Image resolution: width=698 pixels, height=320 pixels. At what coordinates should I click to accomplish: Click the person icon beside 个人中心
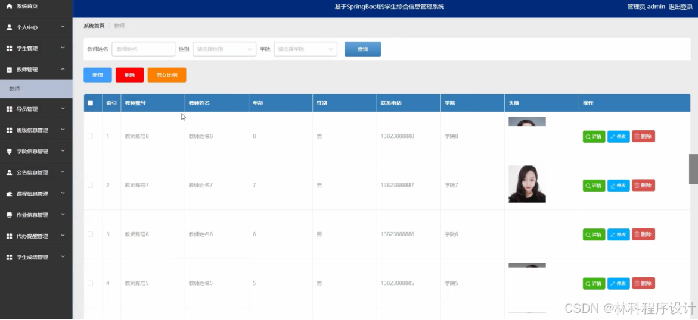pyautogui.click(x=9, y=27)
